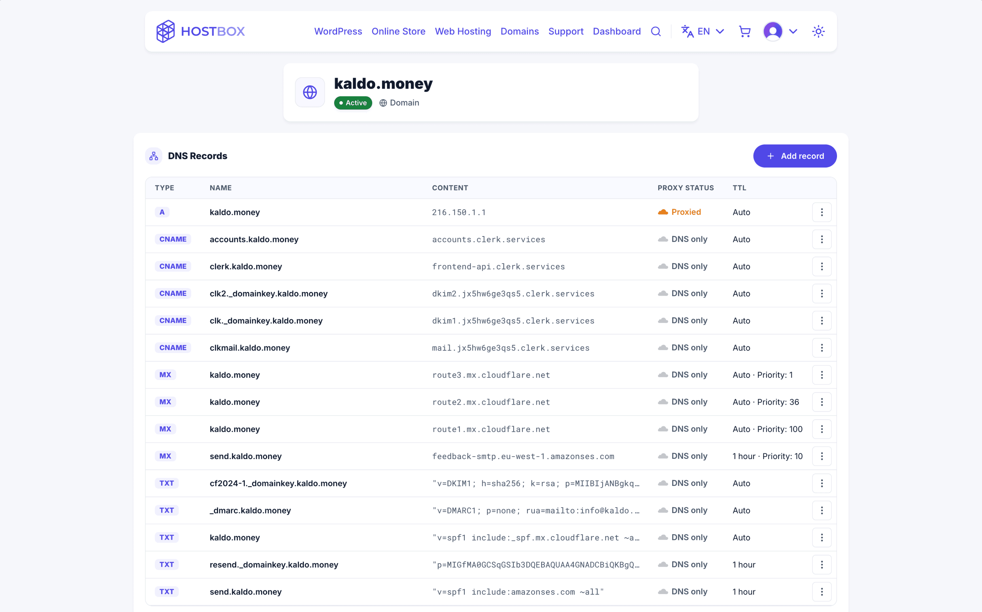The width and height of the screenshot is (982, 612).
Task: Open actions menu for route1.mx.cloudflare.net record
Action: coord(822,429)
